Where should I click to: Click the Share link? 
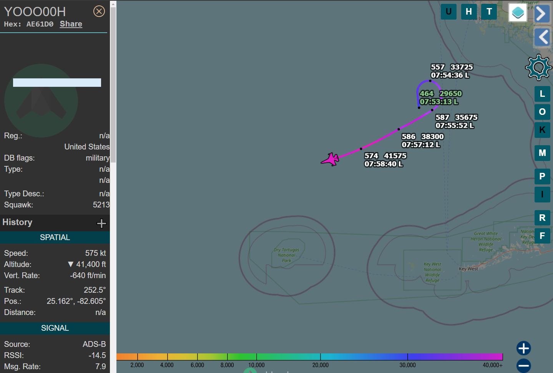click(71, 24)
